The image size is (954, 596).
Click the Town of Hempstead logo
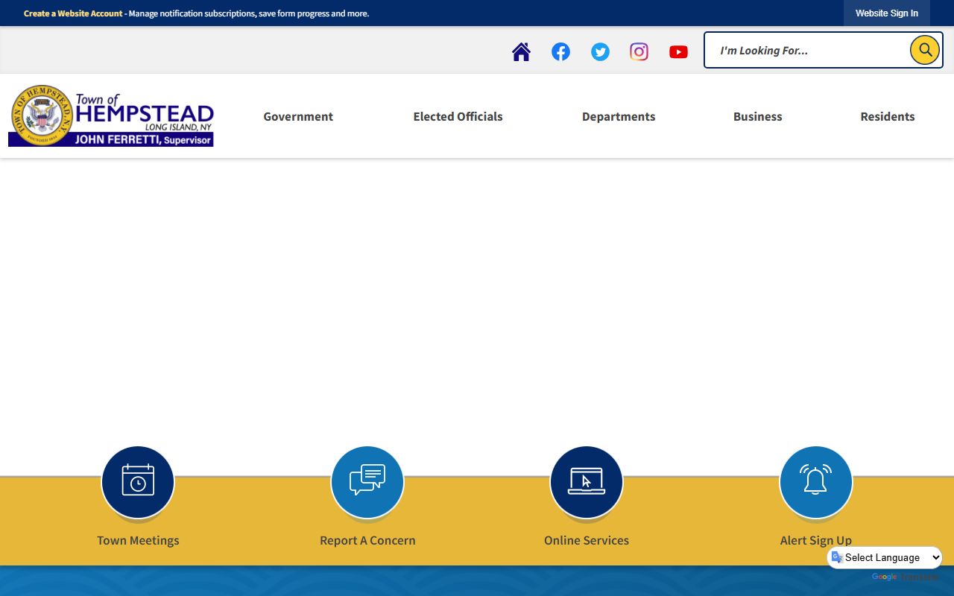(x=111, y=115)
